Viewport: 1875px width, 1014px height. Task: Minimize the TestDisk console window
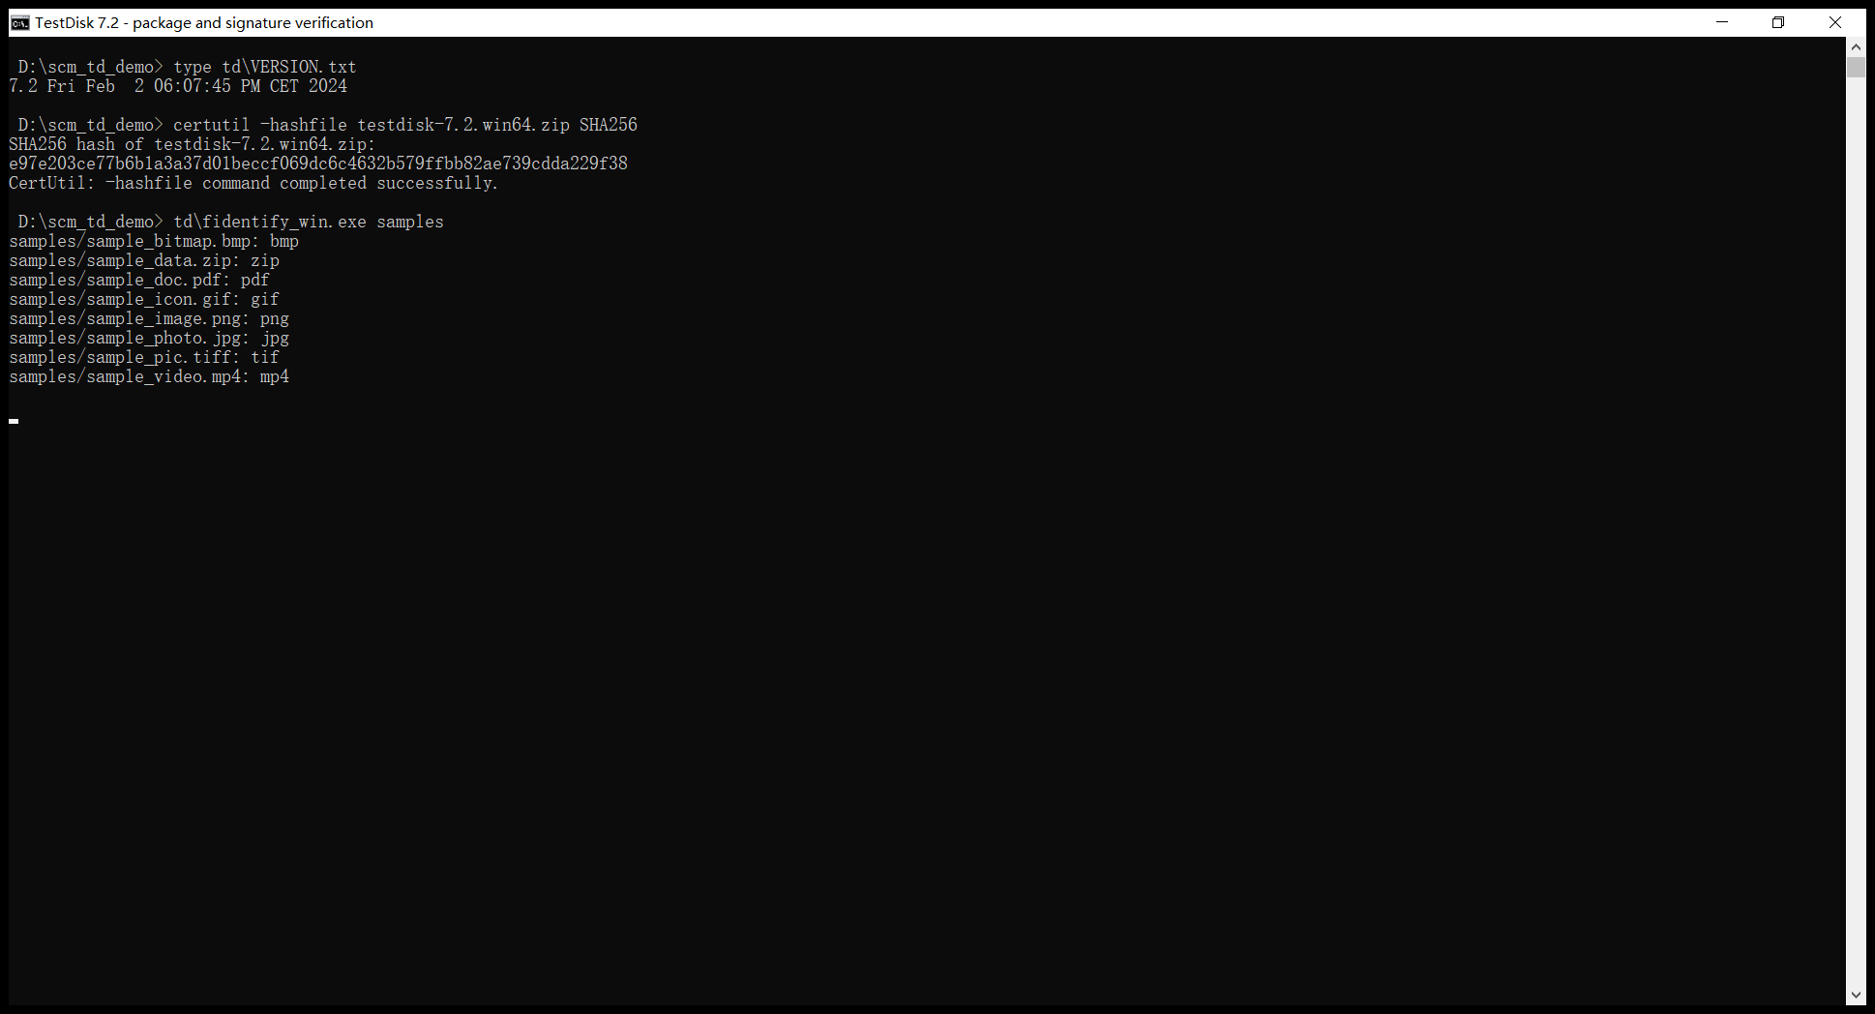1722,22
